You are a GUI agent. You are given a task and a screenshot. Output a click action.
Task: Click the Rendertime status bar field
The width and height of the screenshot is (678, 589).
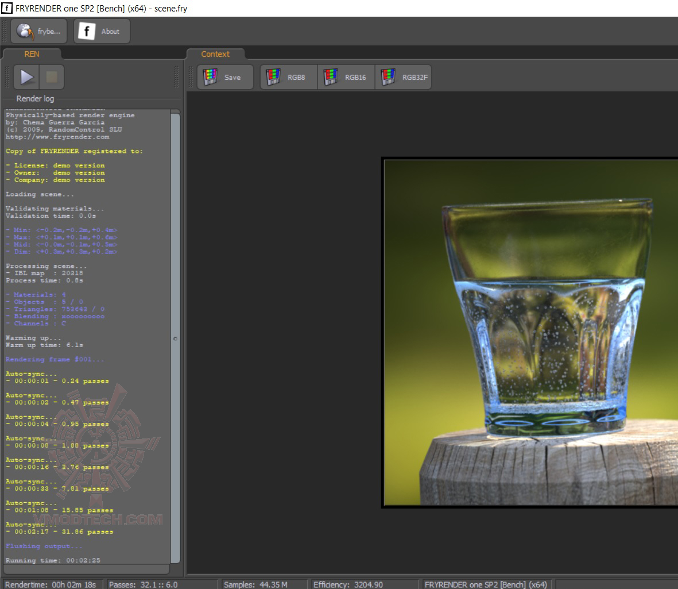[x=51, y=584]
